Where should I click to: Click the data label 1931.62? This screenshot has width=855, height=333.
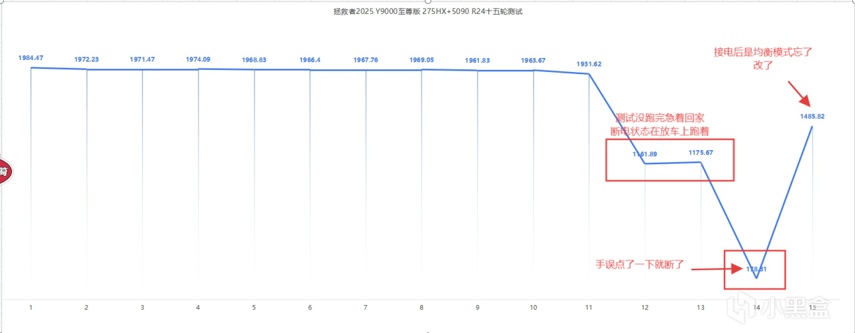588,64
